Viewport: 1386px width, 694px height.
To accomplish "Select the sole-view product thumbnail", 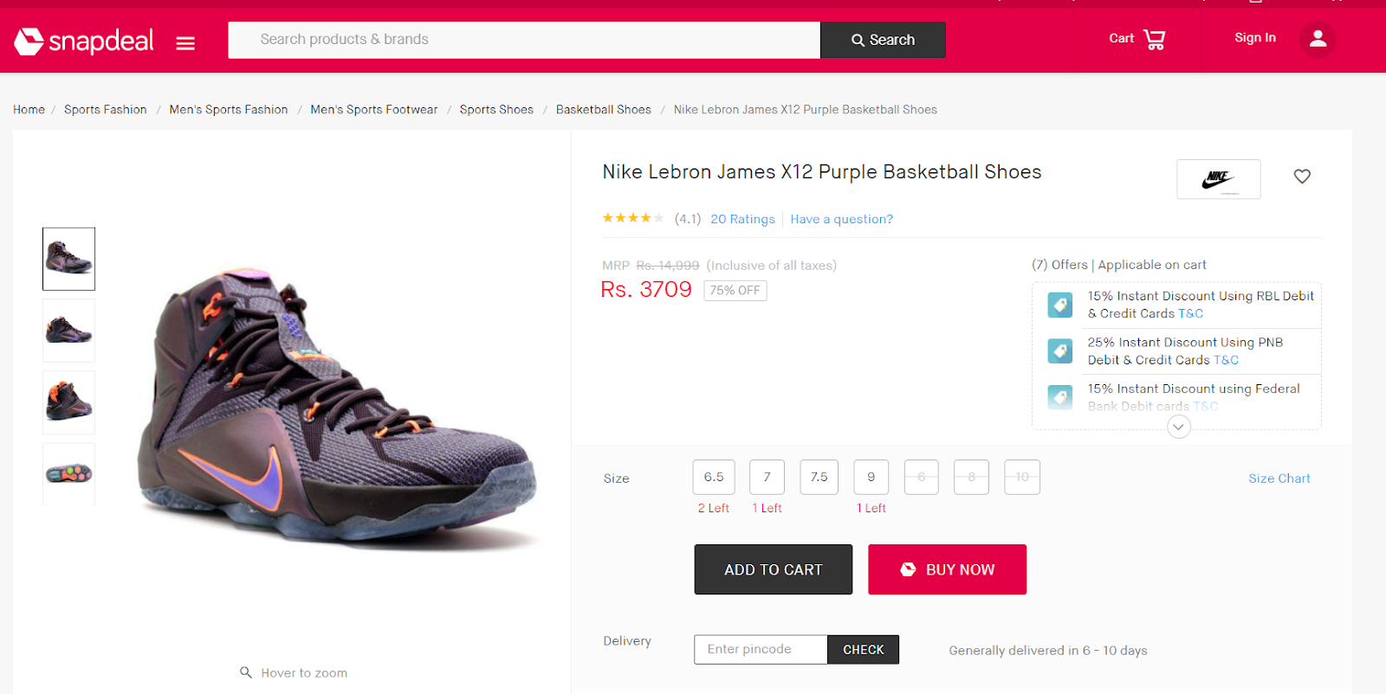I will tap(68, 473).
